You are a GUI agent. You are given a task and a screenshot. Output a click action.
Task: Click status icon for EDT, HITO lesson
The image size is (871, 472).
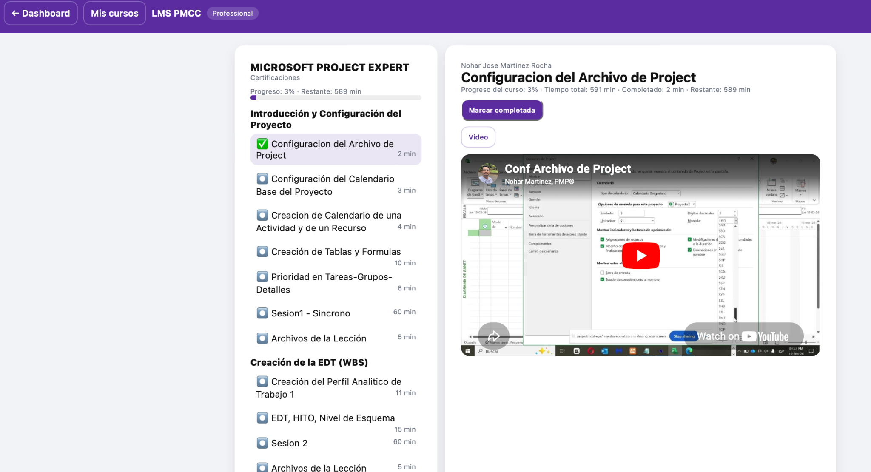[x=262, y=418]
